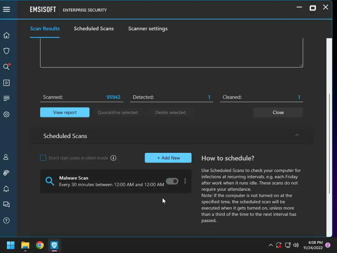Click the Scheduled Scans section header
337x253 pixels.
(x=171, y=136)
